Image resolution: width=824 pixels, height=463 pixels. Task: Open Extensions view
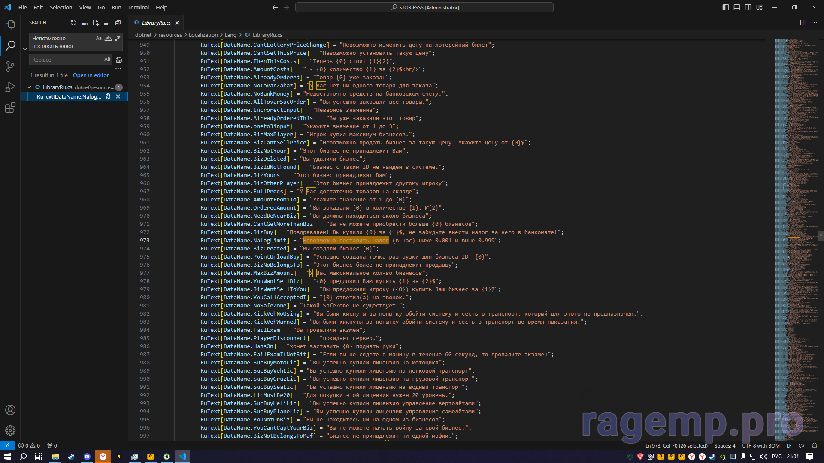coord(10,108)
